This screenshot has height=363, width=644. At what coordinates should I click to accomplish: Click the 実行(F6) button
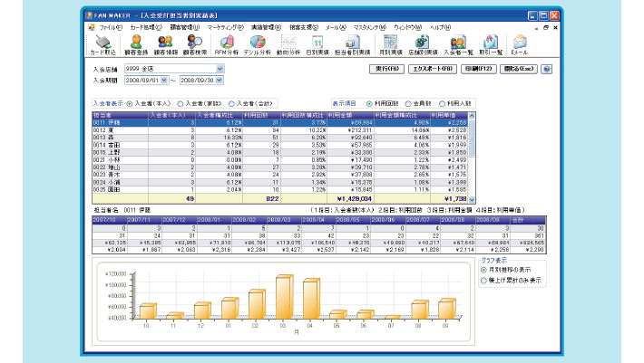tap(387, 69)
